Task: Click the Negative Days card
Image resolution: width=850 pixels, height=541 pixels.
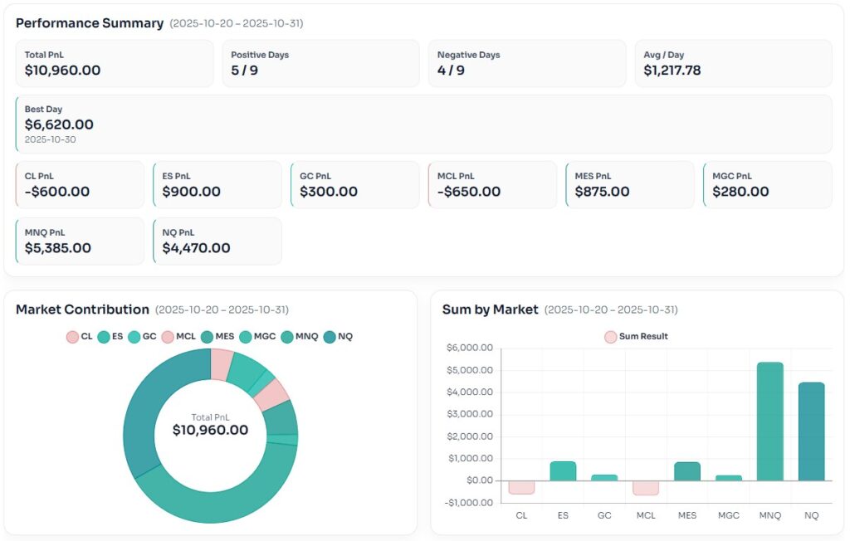Action: (527, 63)
